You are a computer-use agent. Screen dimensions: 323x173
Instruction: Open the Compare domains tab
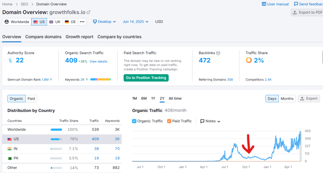coord(43,37)
